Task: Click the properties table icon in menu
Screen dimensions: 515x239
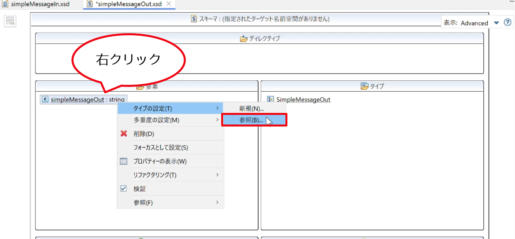Action: point(124,162)
